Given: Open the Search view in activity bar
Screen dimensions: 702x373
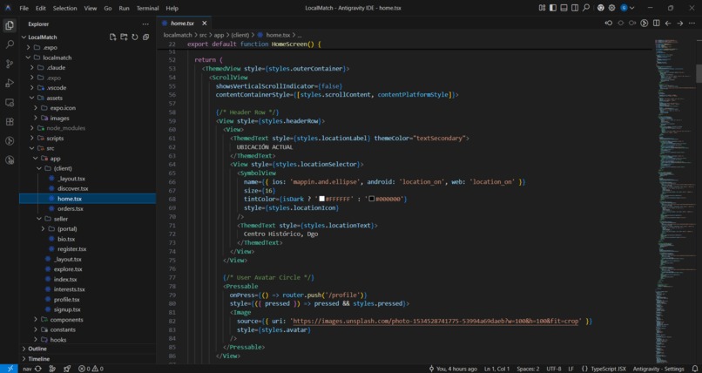Looking at the screenshot, I should coord(9,44).
